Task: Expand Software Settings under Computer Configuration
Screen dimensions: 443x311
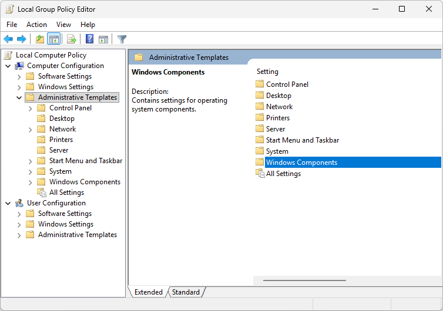Action: pyautogui.click(x=19, y=77)
